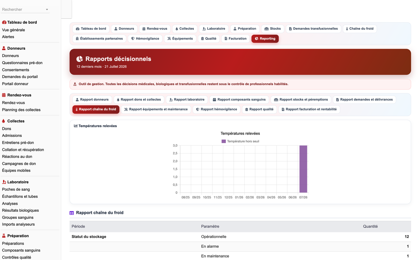Open the Qualité top tab

[209, 38]
